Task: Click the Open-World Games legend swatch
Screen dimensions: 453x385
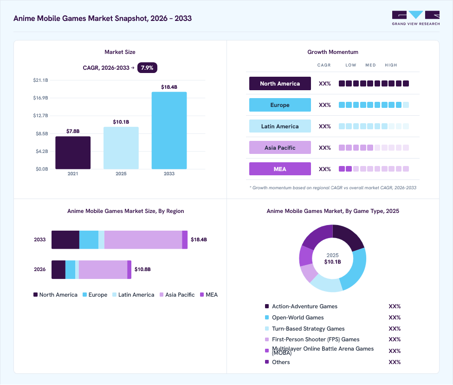Action: [x=267, y=317]
